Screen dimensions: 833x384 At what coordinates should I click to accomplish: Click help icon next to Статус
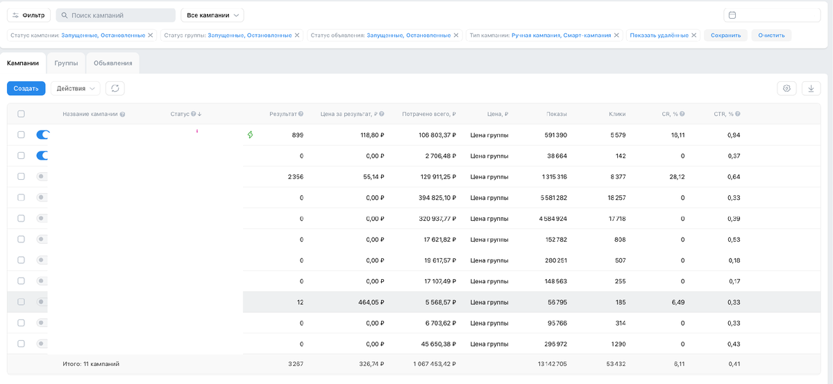coord(193,114)
